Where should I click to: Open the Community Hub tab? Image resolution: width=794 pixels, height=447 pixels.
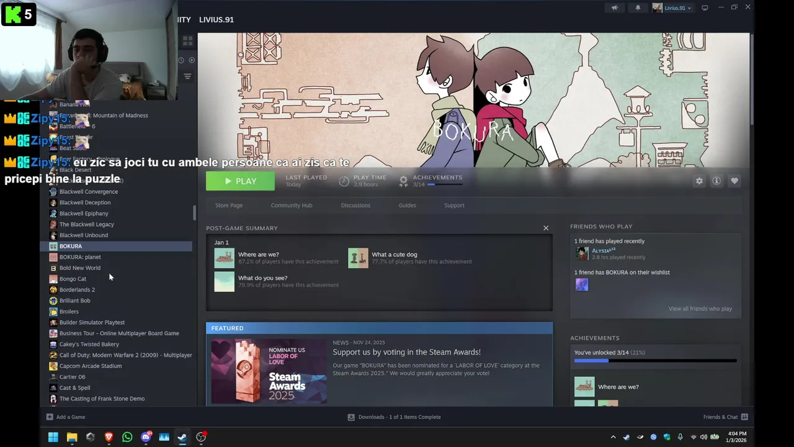[x=292, y=205]
